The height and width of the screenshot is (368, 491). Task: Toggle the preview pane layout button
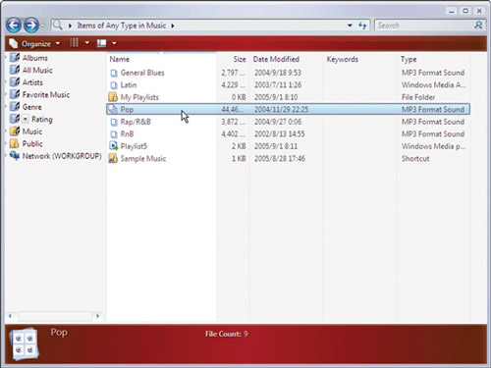[x=102, y=43]
